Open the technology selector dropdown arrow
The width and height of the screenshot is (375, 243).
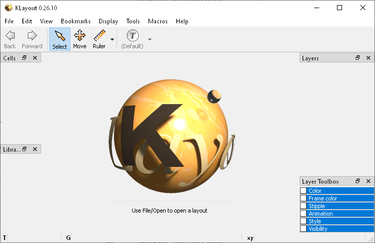click(149, 40)
